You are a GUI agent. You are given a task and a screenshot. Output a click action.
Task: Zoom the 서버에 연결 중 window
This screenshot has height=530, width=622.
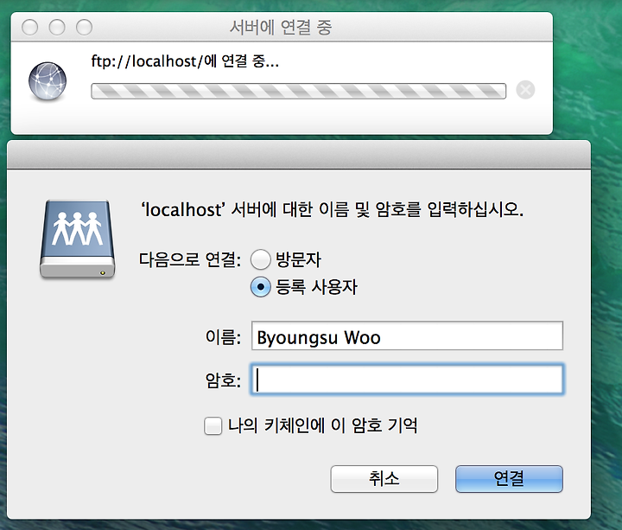coord(84,28)
